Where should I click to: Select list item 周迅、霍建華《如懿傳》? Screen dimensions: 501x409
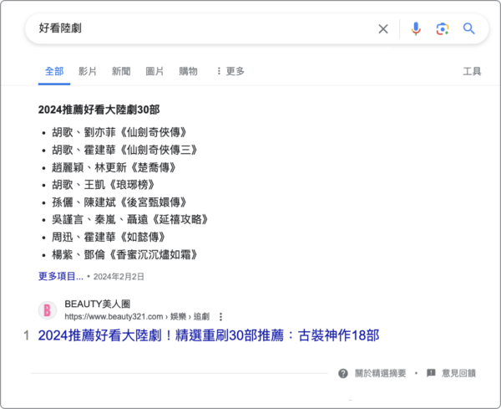pos(109,238)
